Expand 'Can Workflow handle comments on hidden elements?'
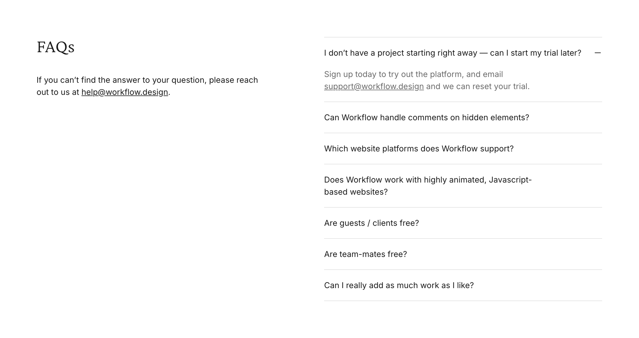Image resolution: width=639 pixels, height=338 pixels. (x=426, y=118)
